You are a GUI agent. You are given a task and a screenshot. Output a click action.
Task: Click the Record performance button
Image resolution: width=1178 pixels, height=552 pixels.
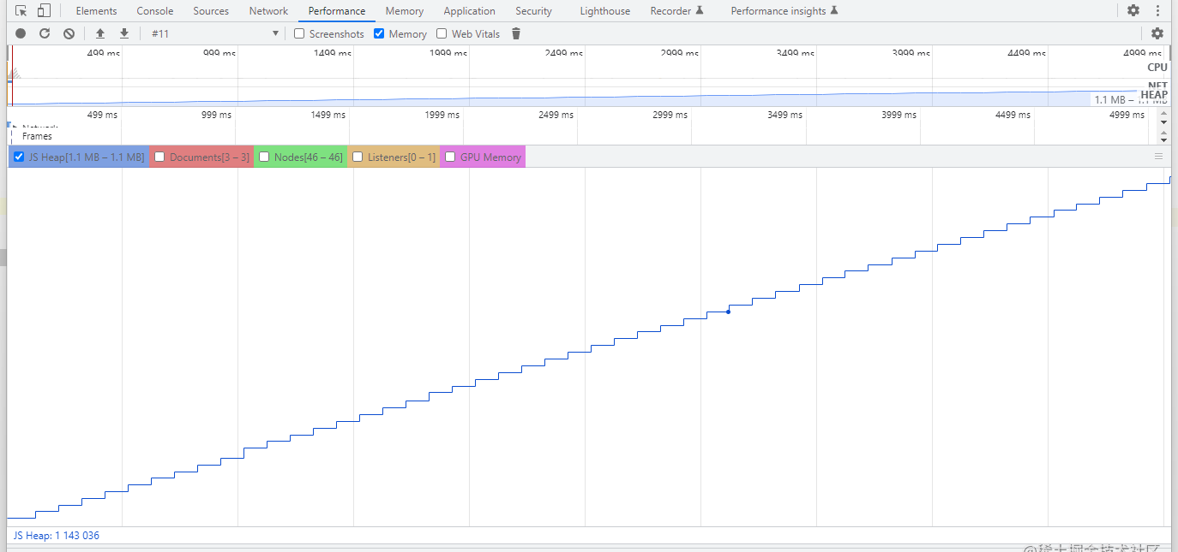[21, 33]
